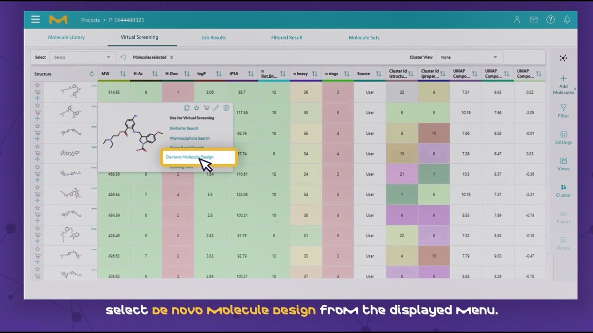The width and height of the screenshot is (593, 333).
Task: Switch to the Molecule Sets tab
Action: coord(364,37)
